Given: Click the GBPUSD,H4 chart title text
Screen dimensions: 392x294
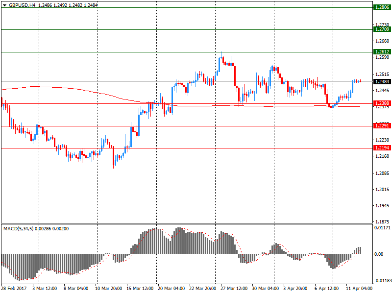Looking at the screenshot, I should click(22, 5).
